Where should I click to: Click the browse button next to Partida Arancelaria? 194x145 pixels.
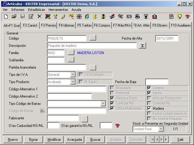tap(93, 67)
